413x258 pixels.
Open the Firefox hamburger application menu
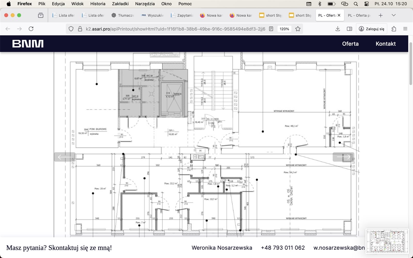pyautogui.click(x=405, y=29)
